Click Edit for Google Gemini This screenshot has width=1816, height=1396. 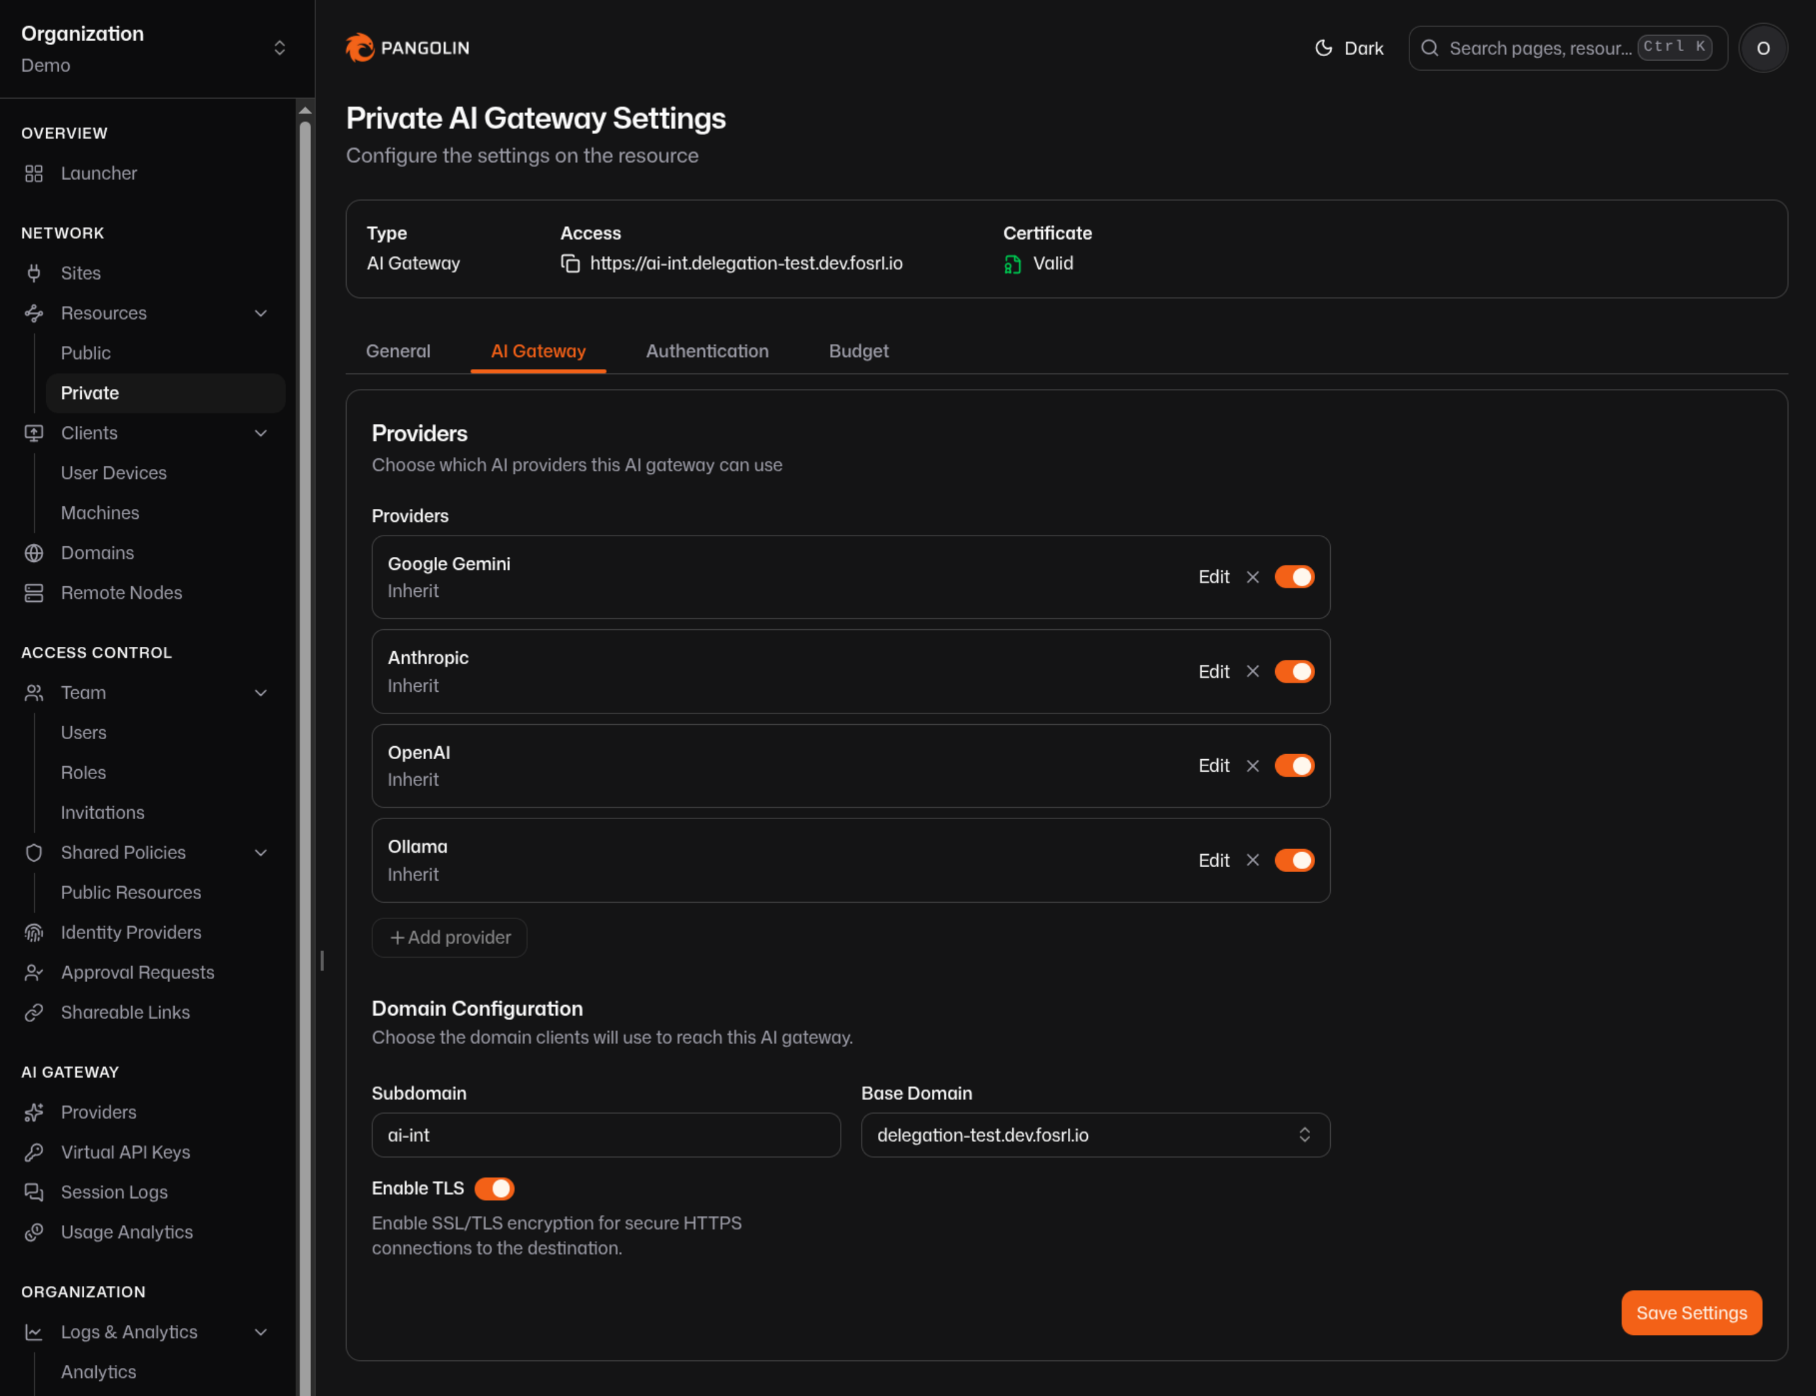pos(1213,577)
